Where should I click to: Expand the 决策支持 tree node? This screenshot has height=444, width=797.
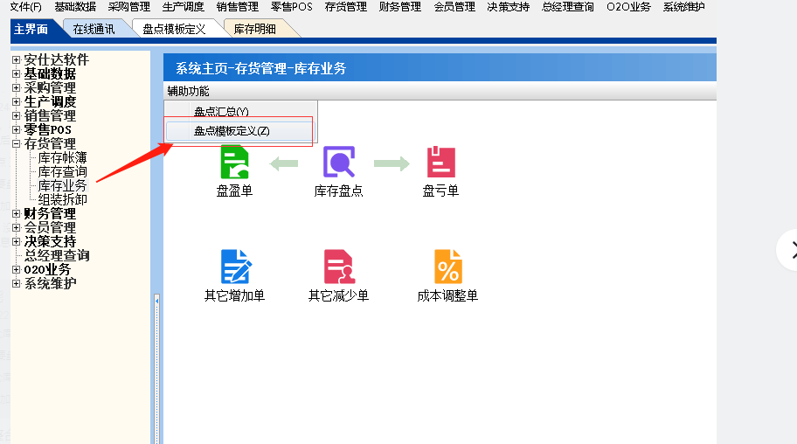[17, 241]
